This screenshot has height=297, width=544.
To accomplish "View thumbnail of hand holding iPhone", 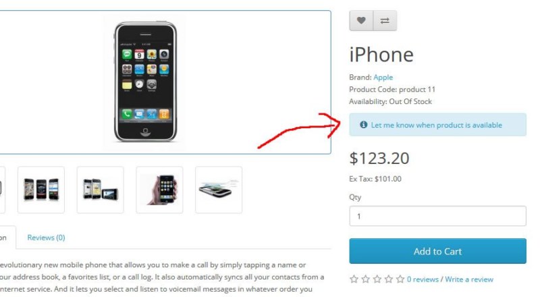I will click(159, 190).
